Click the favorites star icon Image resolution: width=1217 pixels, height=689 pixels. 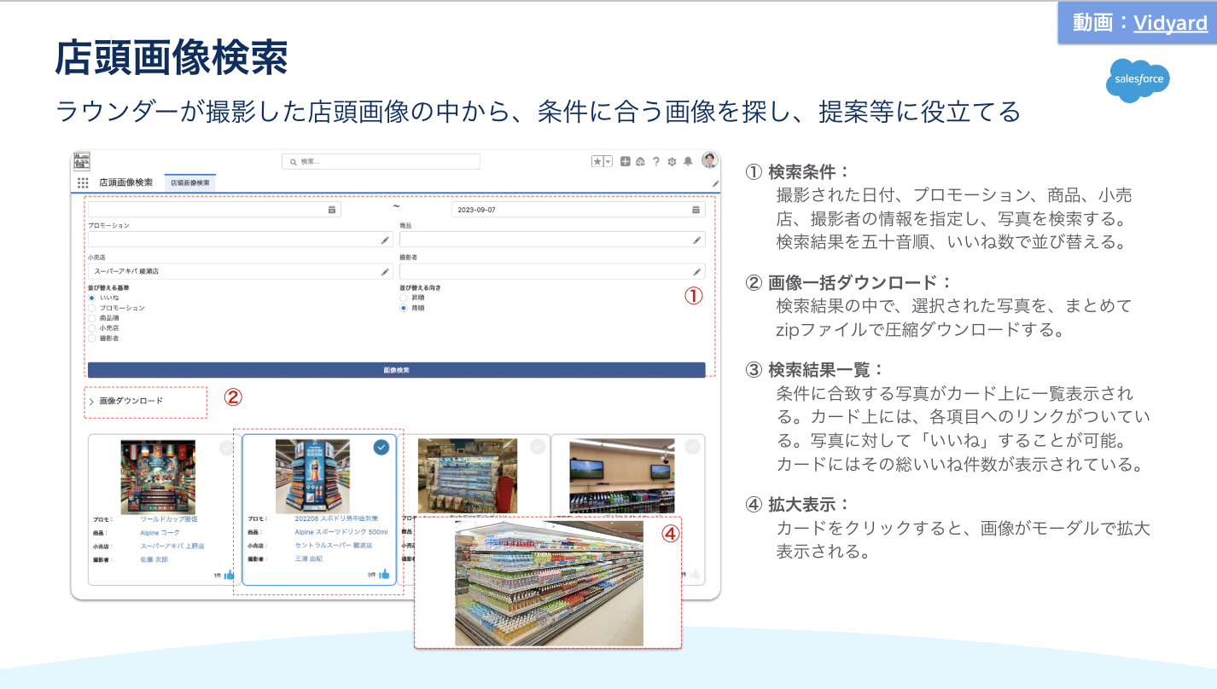[597, 161]
